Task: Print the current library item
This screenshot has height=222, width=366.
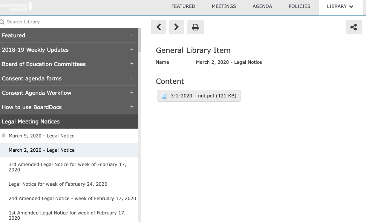Action: tap(196, 27)
